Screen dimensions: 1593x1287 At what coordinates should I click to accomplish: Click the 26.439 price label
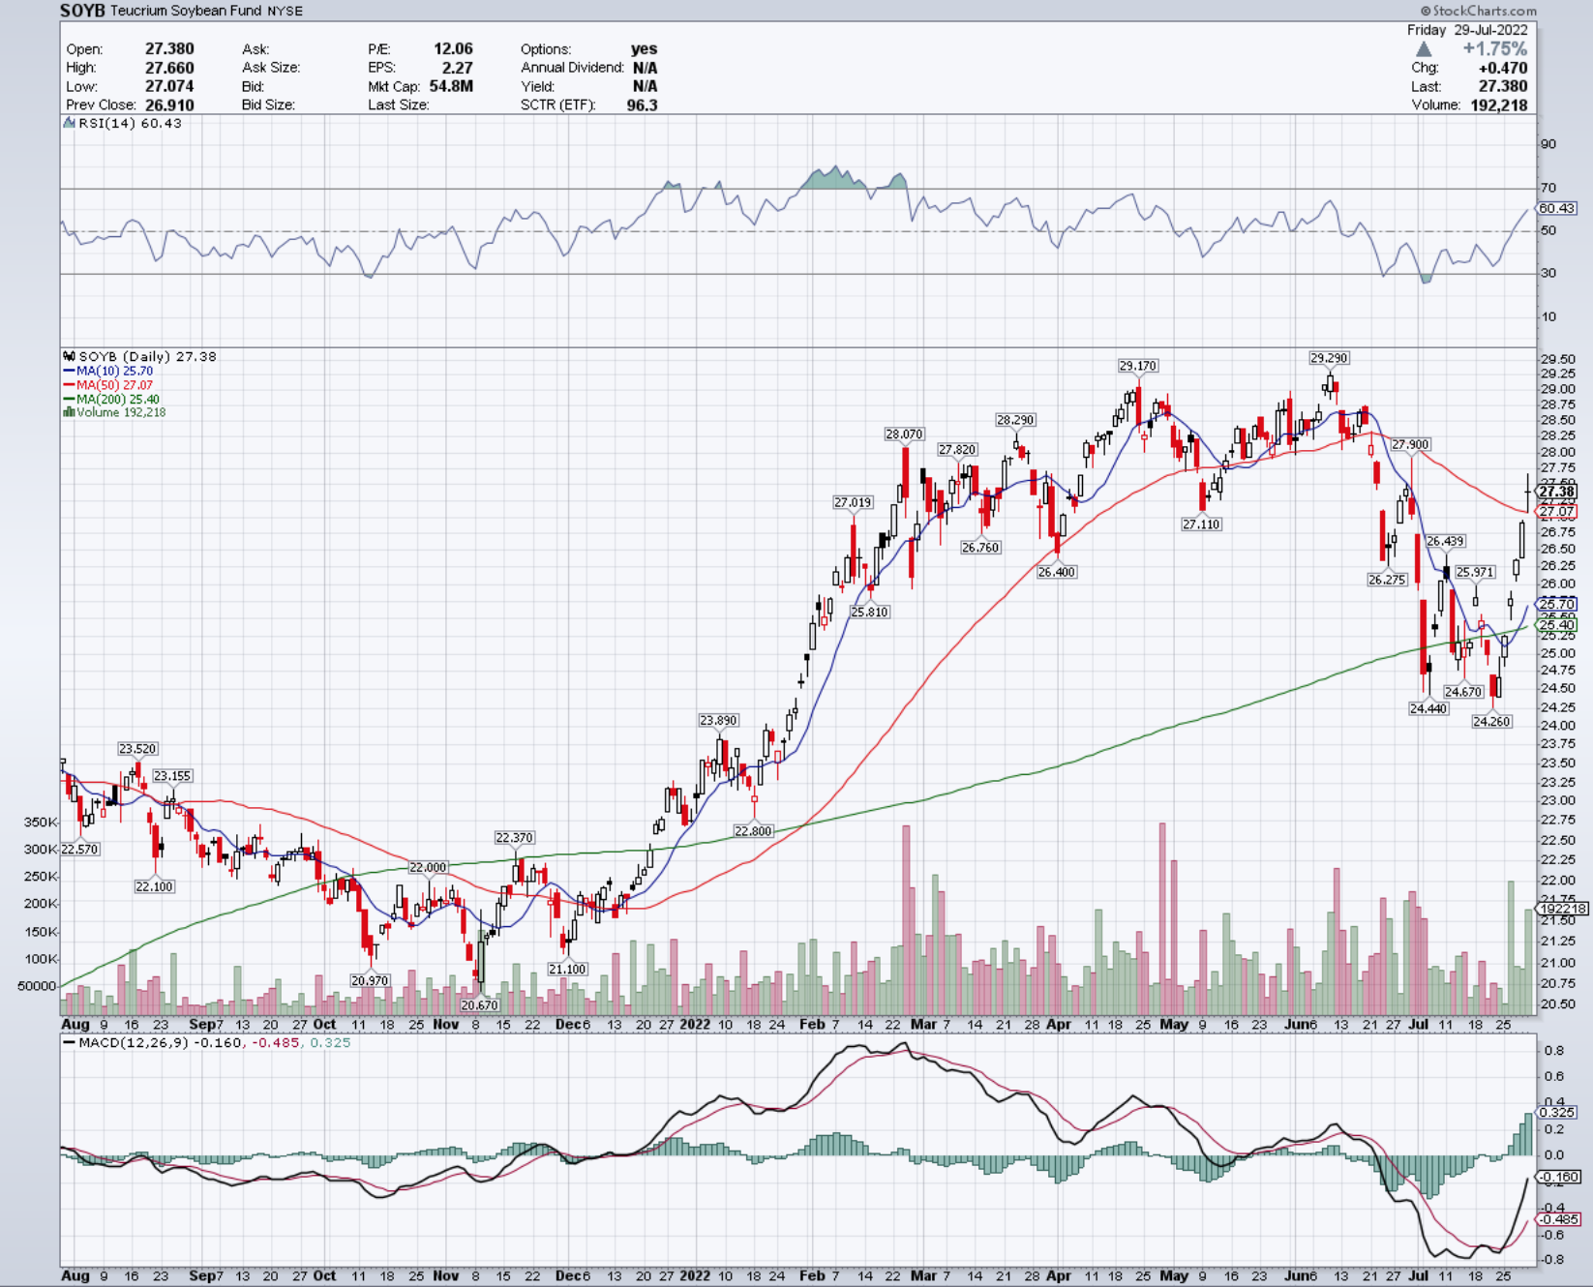pos(1445,541)
